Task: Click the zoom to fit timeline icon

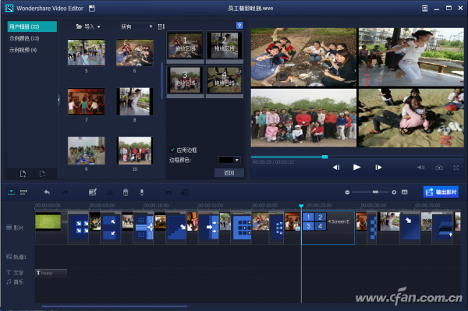Action: pyautogui.click(x=404, y=193)
